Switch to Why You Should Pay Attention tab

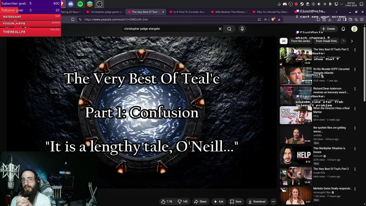coord(270,12)
